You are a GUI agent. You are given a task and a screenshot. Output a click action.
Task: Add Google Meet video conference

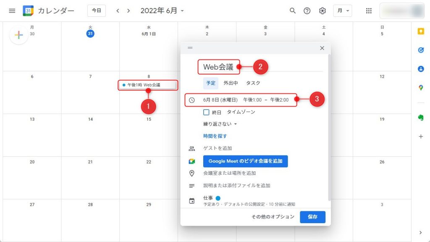click(x=245, y=161)
